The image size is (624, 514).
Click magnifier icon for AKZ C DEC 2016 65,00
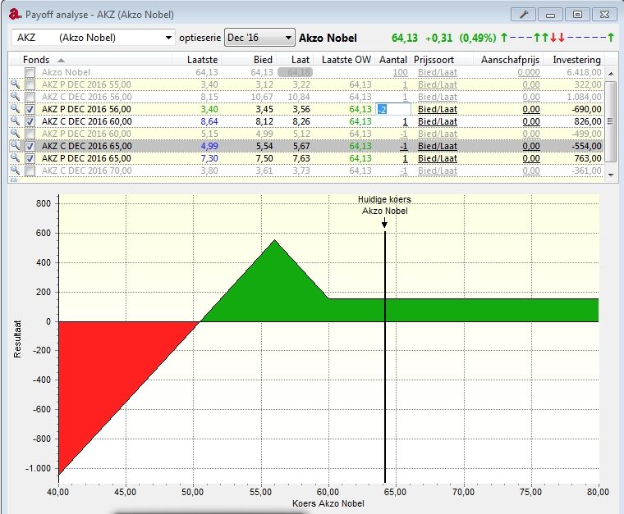pyautogui.click(x=14, y=146)
